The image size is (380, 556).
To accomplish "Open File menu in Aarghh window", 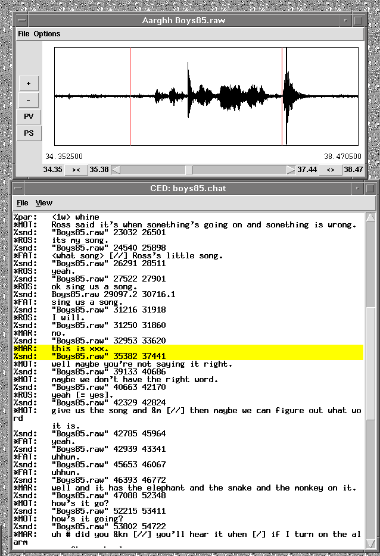I will pos(23,34).
